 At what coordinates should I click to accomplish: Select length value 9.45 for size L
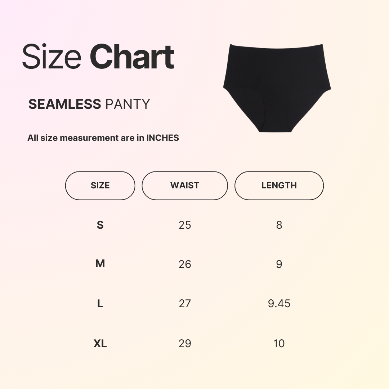click(279, 304)
